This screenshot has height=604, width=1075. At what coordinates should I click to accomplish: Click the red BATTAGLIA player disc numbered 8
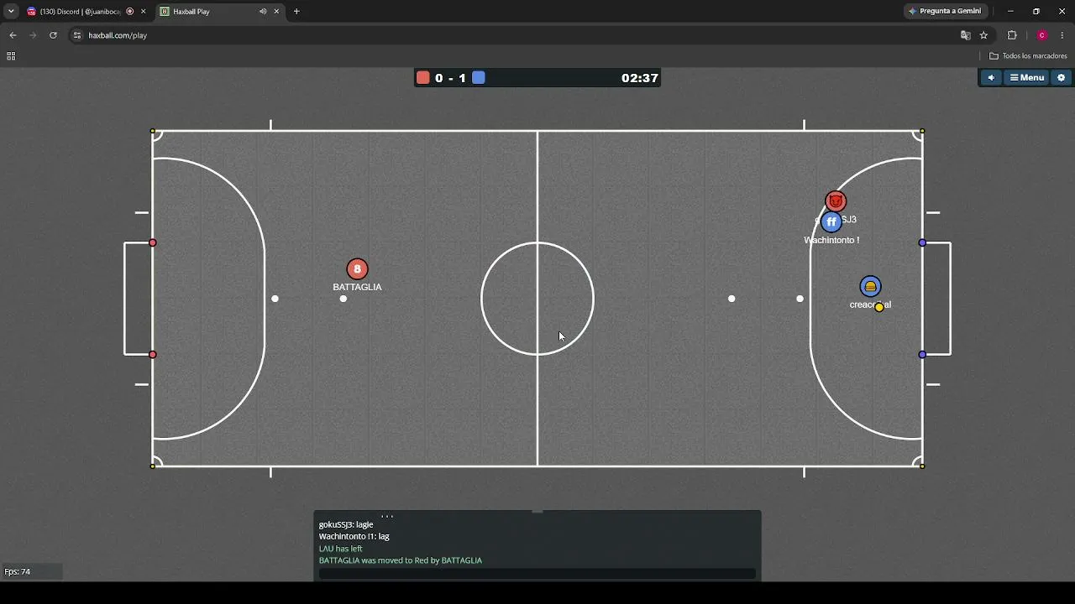(x=357, y=268)
